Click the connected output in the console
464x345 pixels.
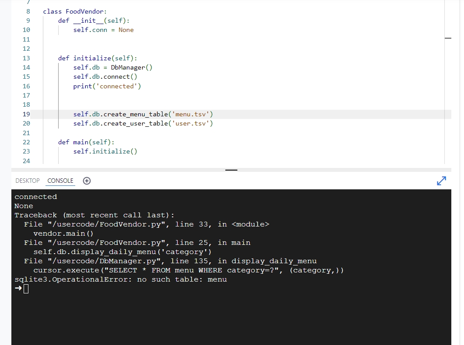coord(35,196)
